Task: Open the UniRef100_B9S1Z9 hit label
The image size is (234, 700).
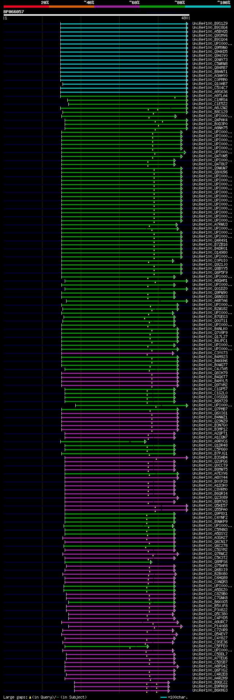Action: pyautogui.click(x=210, y=23)
